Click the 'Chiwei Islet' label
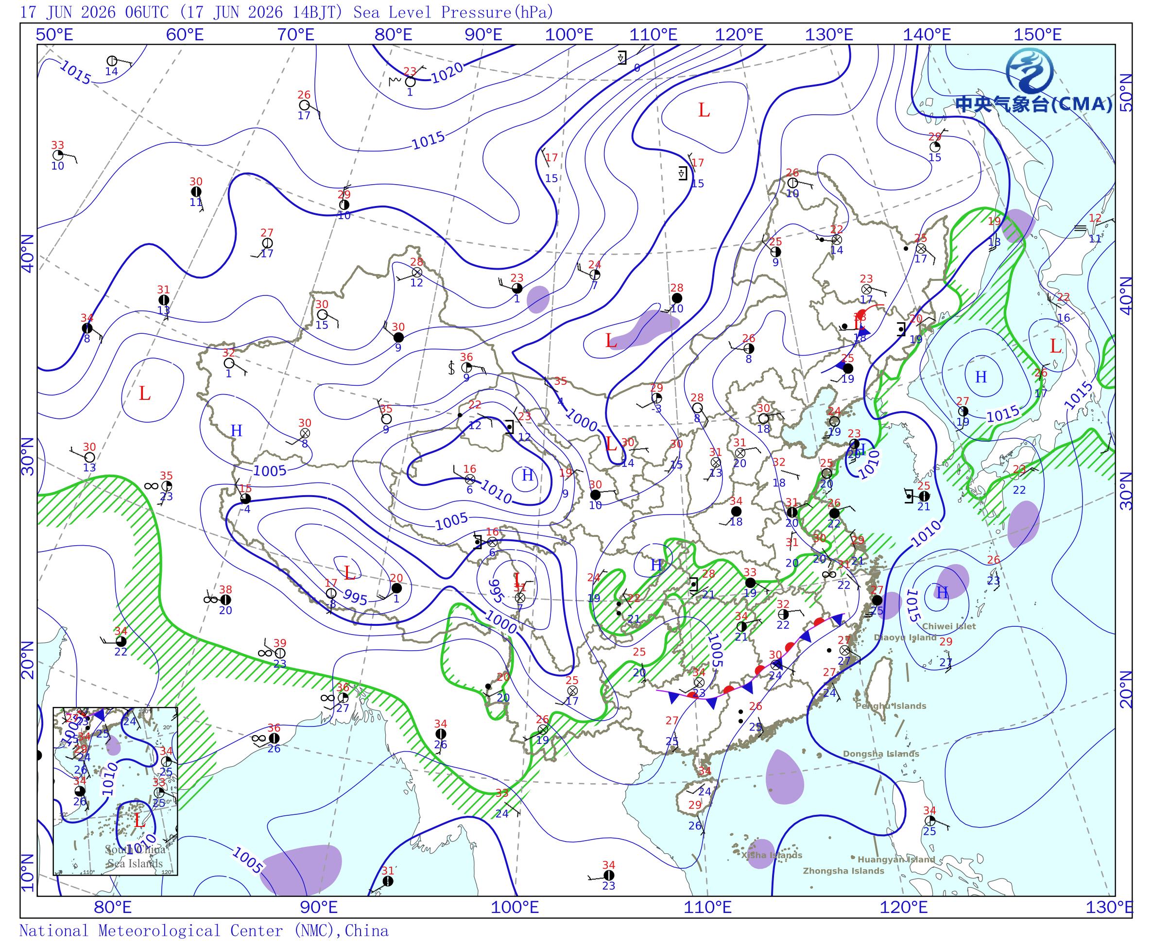The height and width of the screenshot is (947, 1153). 949,626
